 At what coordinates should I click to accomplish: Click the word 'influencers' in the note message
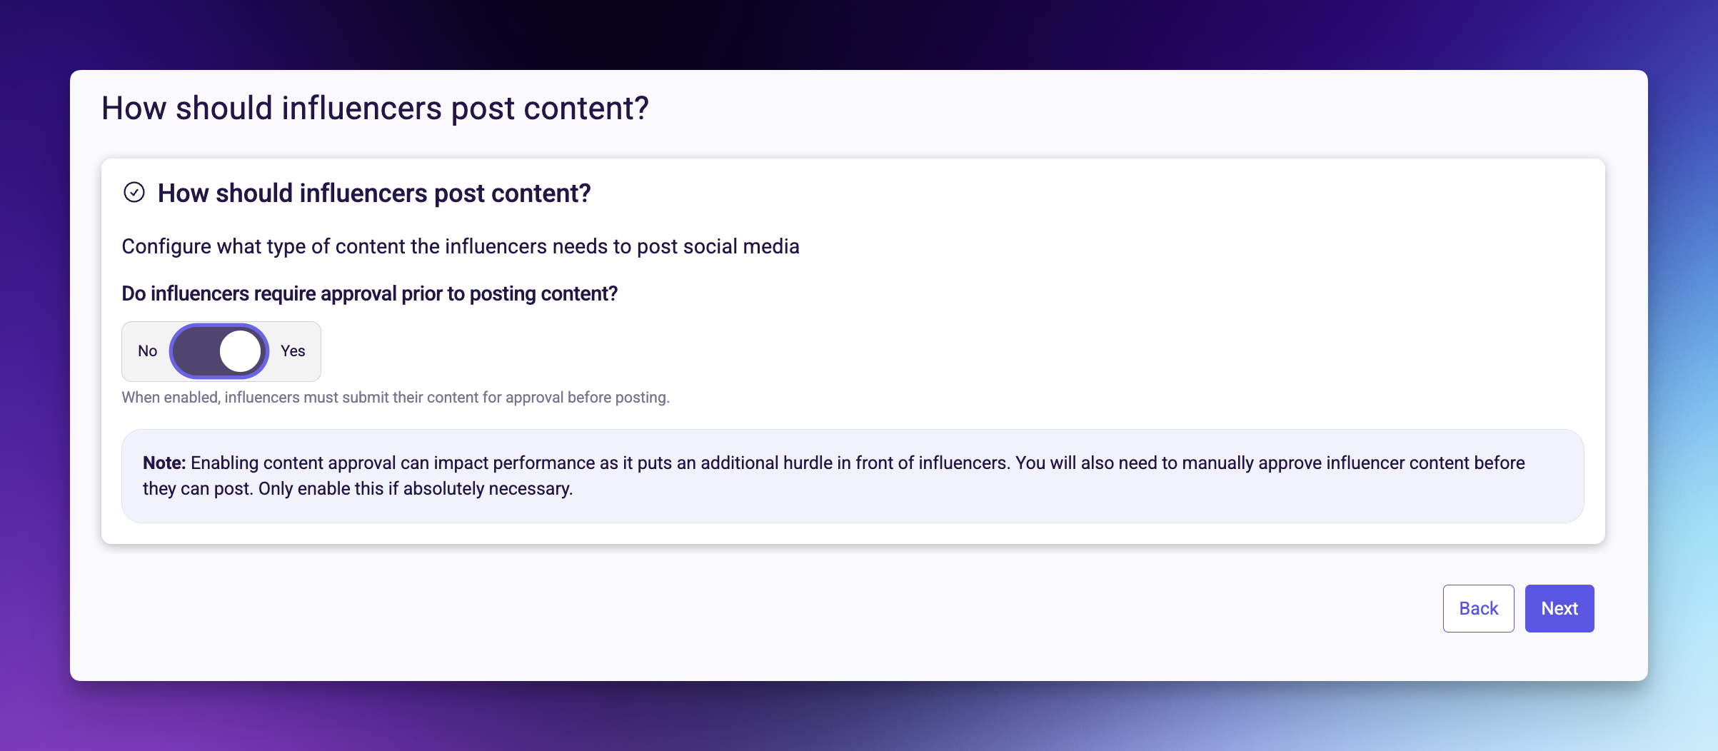point(963,463)
